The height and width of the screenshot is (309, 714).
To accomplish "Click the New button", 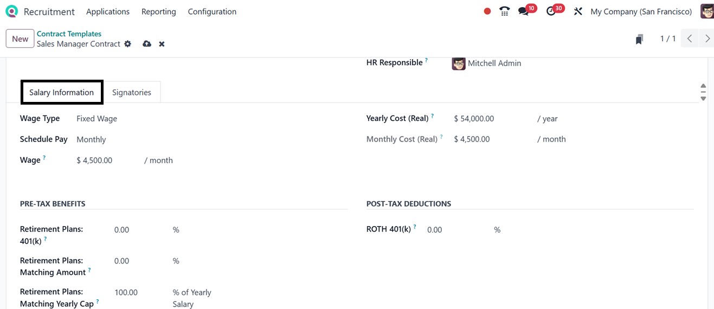I will [20, 38].
